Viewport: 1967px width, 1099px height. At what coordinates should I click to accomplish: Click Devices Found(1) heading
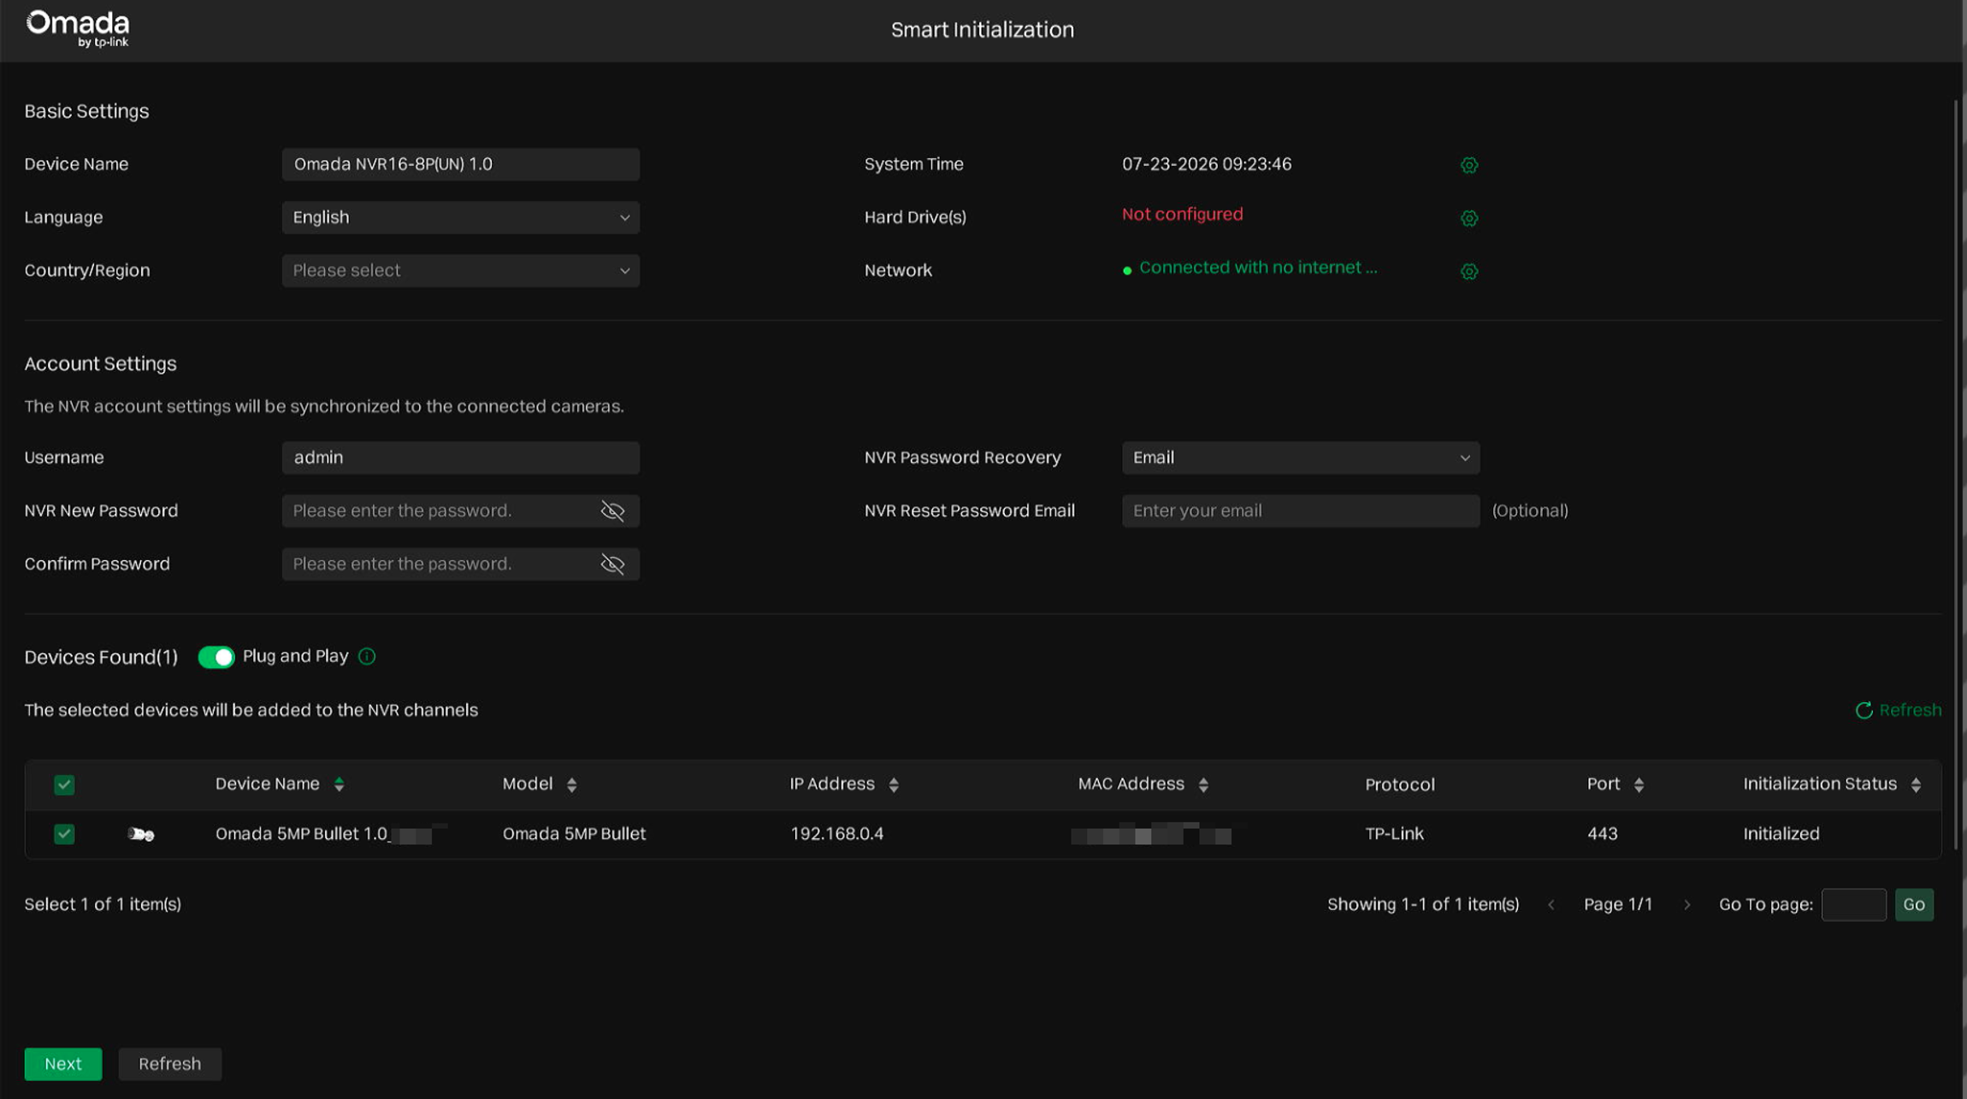[x=101, y=657]
